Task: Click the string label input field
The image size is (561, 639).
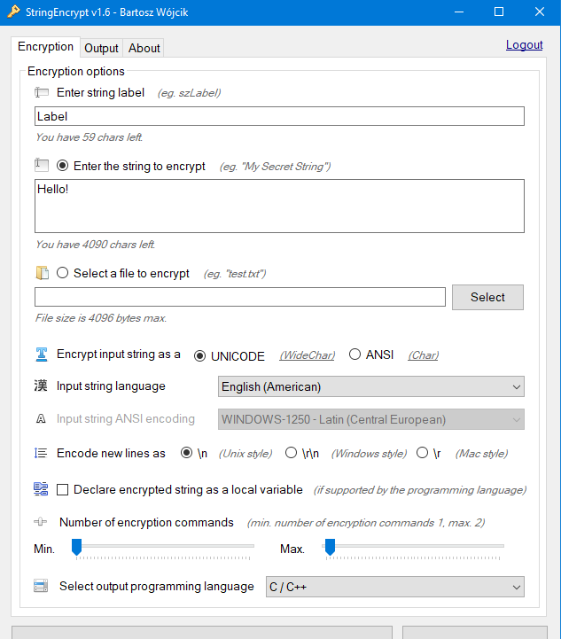Action: coord(279,116)
